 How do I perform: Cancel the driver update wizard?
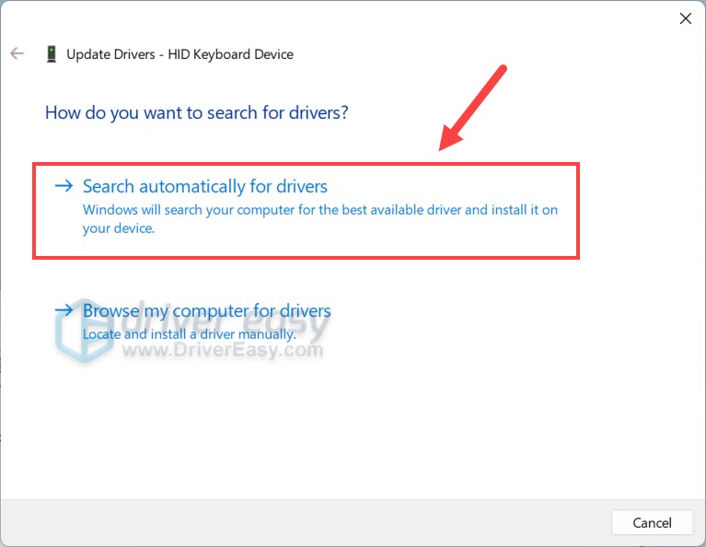[x=652, y=523]
